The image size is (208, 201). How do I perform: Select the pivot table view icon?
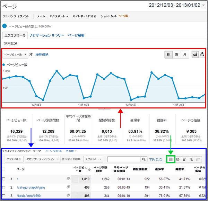click(x=198, y=159)
